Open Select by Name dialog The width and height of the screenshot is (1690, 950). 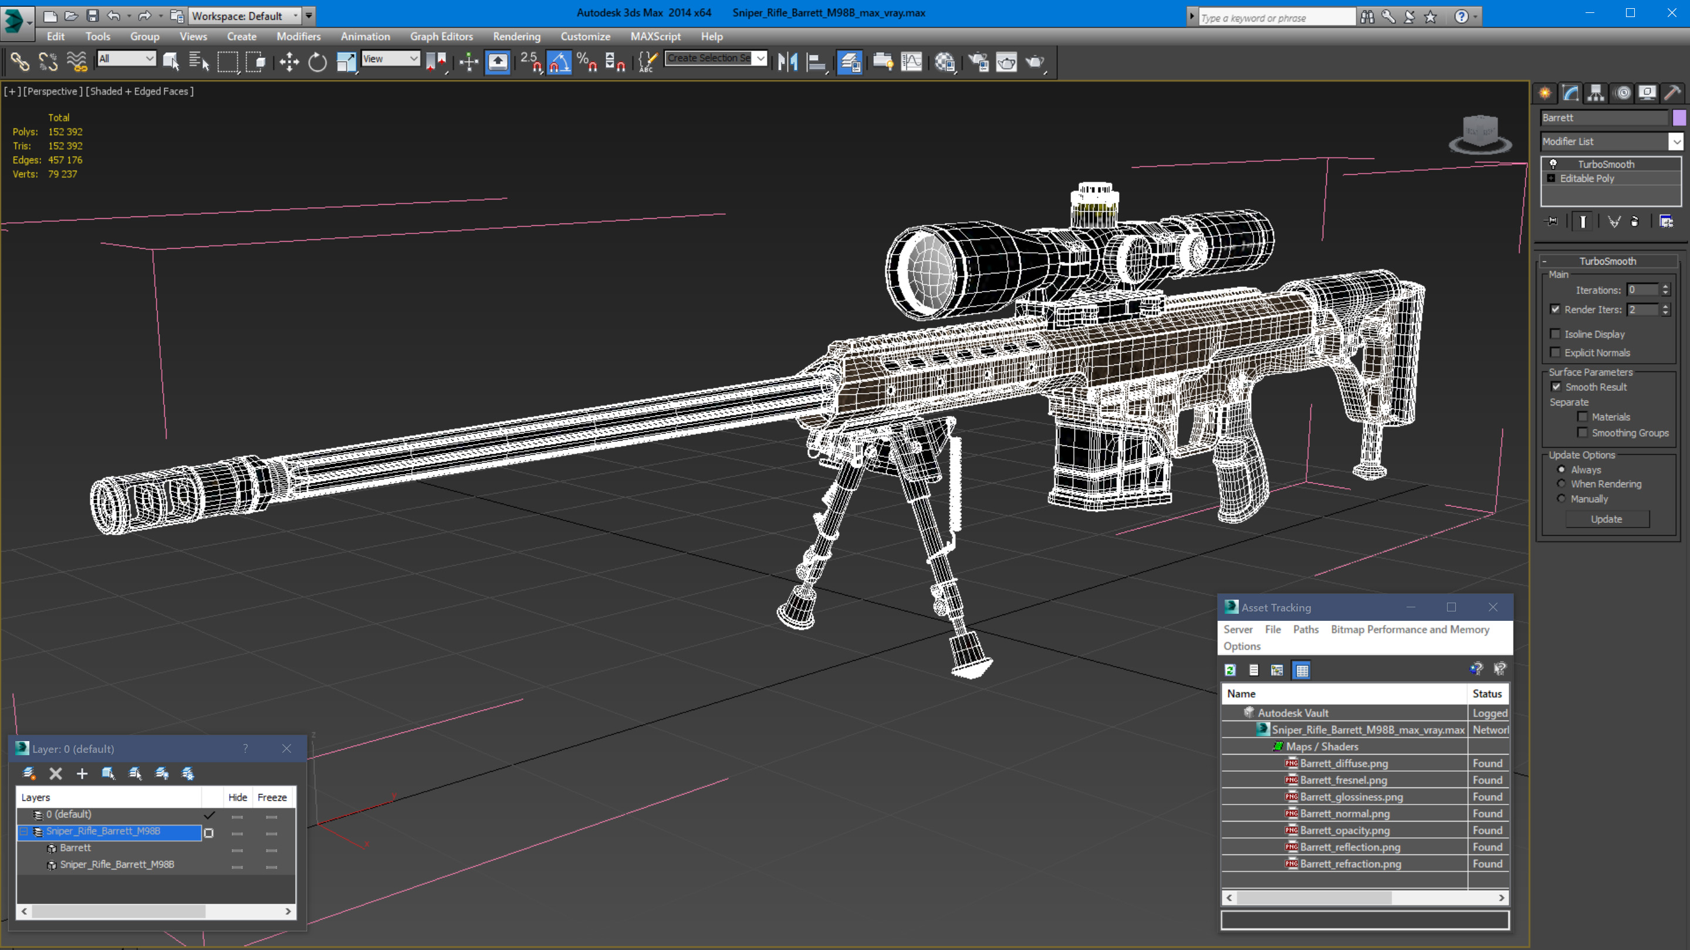tap(198, 62)
